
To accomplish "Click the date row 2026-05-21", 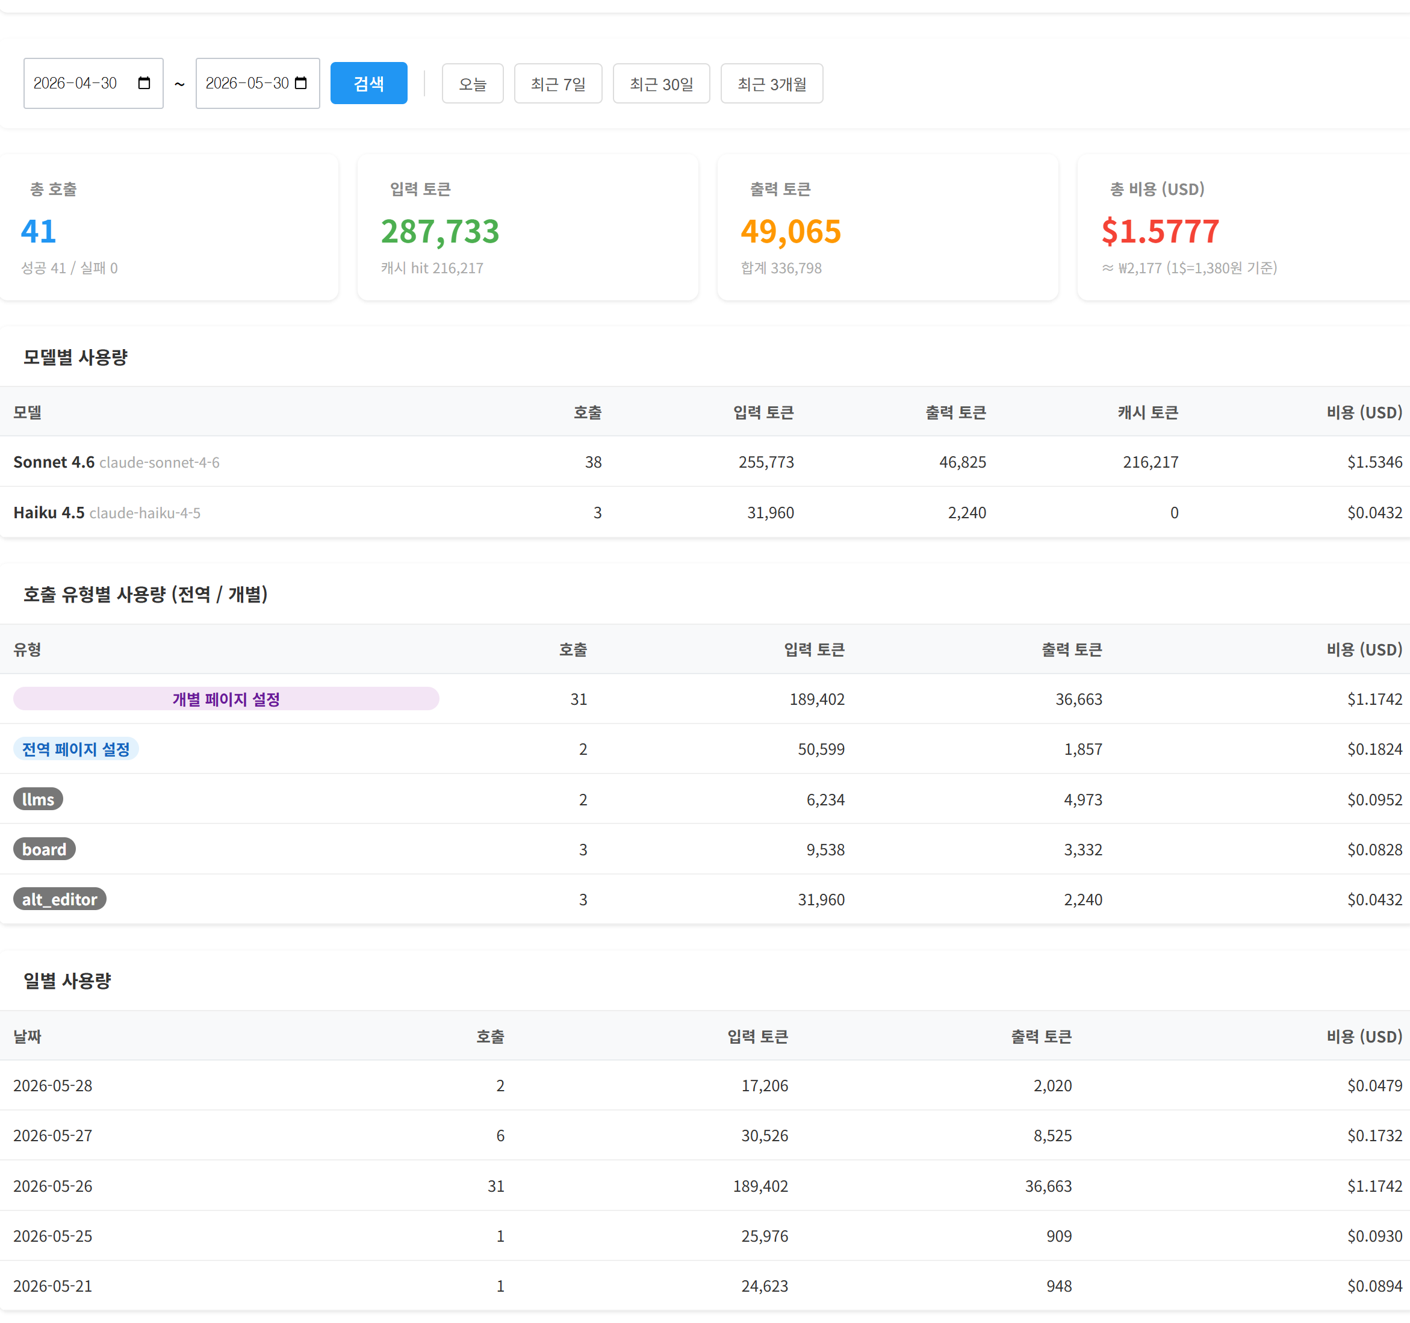I will [x=52, y=1286].
